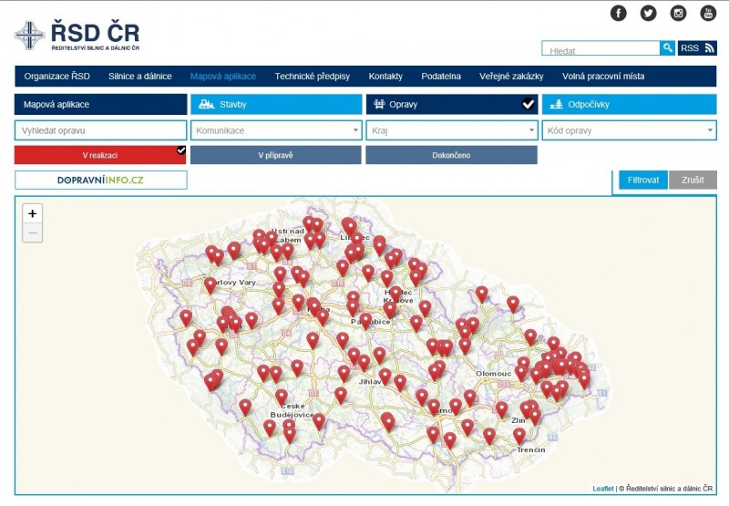Open the Organizace ŘSD menu
Viewport: 729px width, 506px height.
56,77
